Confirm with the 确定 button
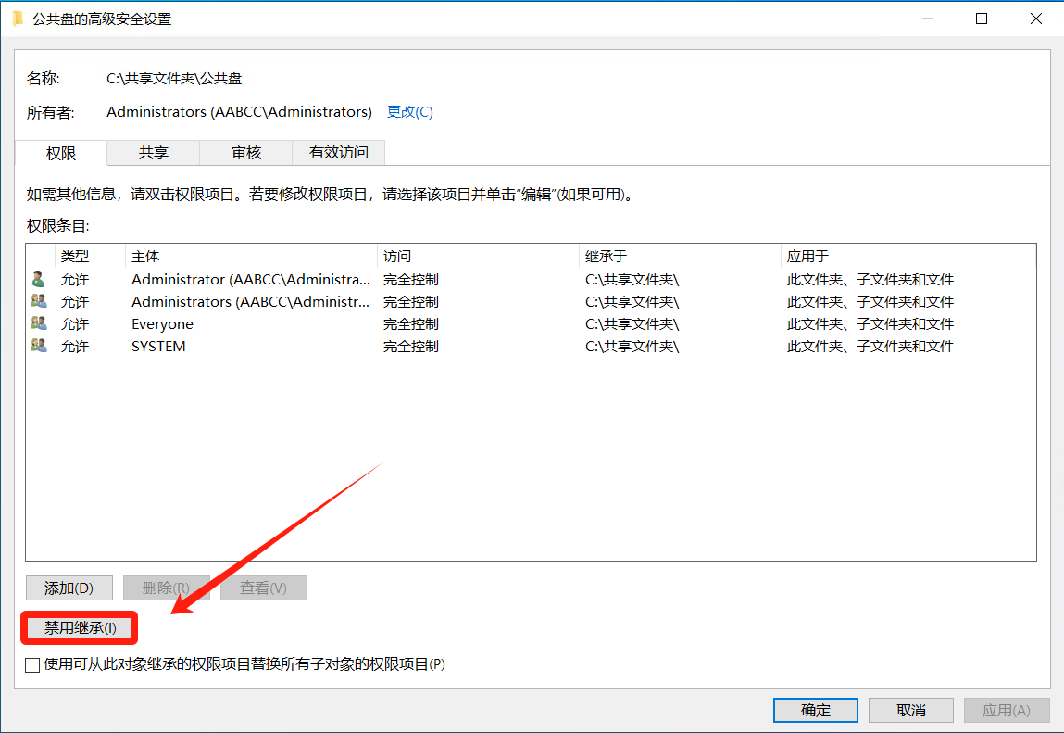The height and width of the screenshot is (733, 1064). [815, 710]
